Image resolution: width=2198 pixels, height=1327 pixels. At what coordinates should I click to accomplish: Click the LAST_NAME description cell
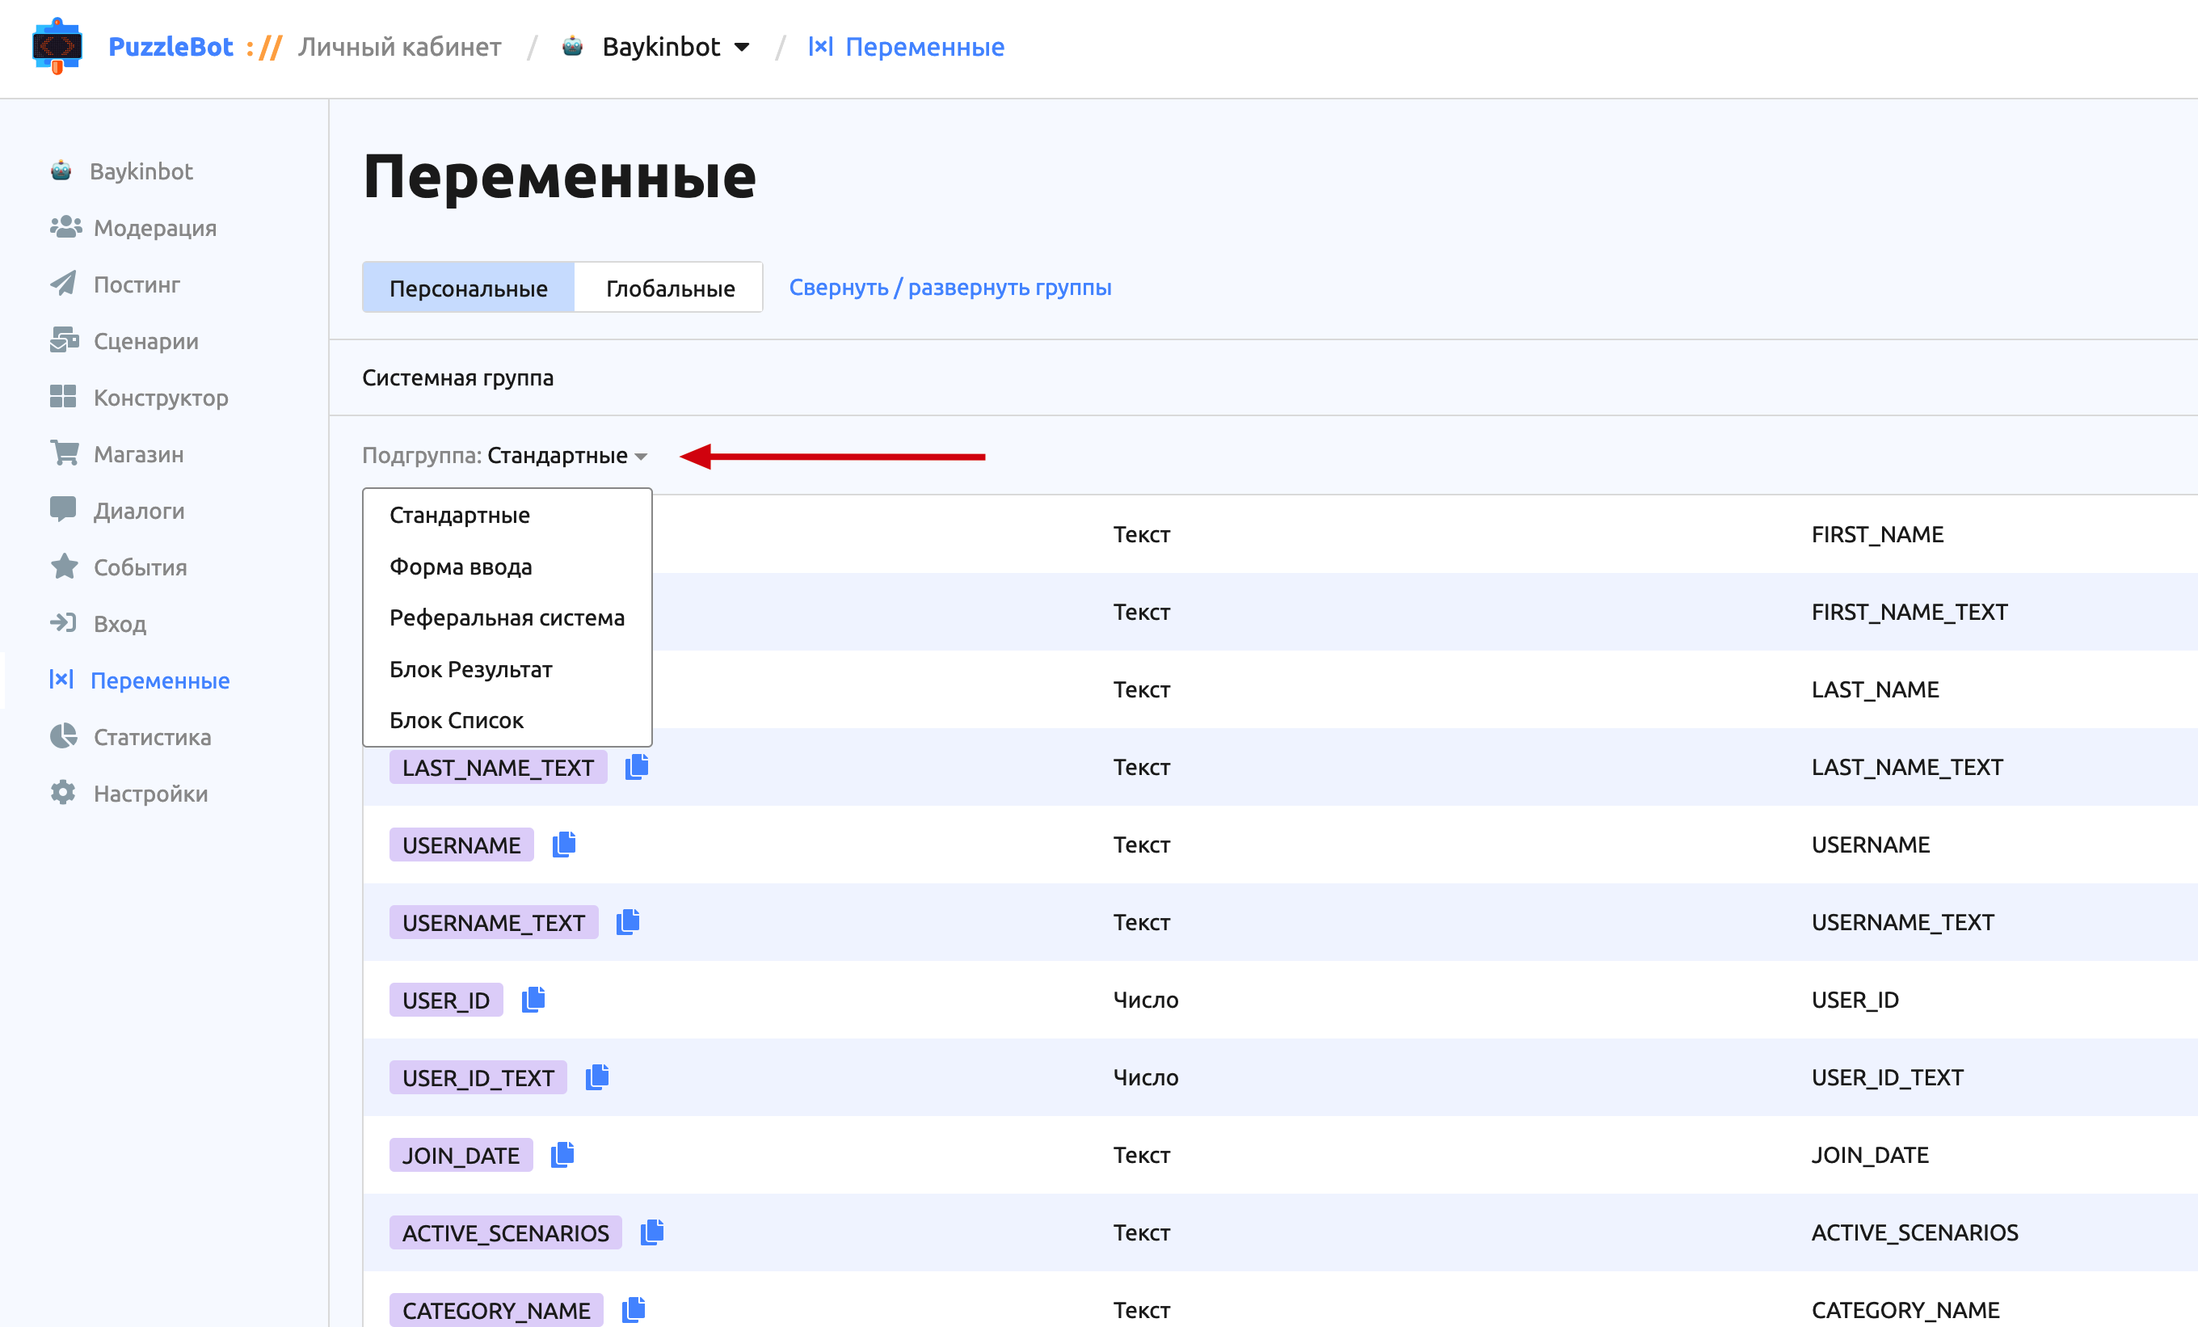1875,690
